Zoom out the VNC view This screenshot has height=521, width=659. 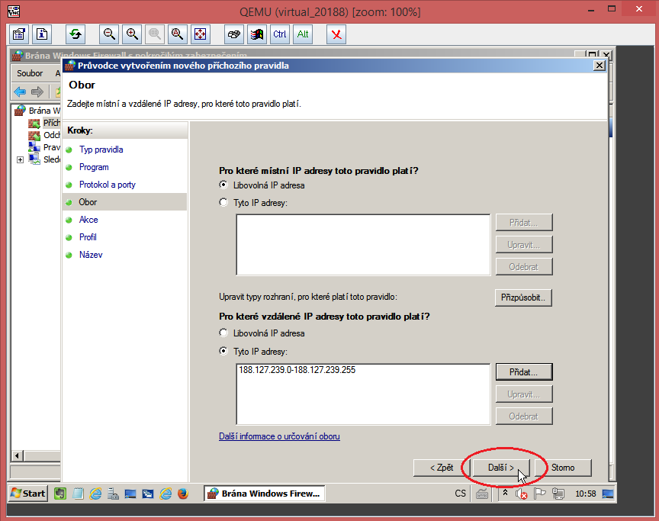pos(109,34)
